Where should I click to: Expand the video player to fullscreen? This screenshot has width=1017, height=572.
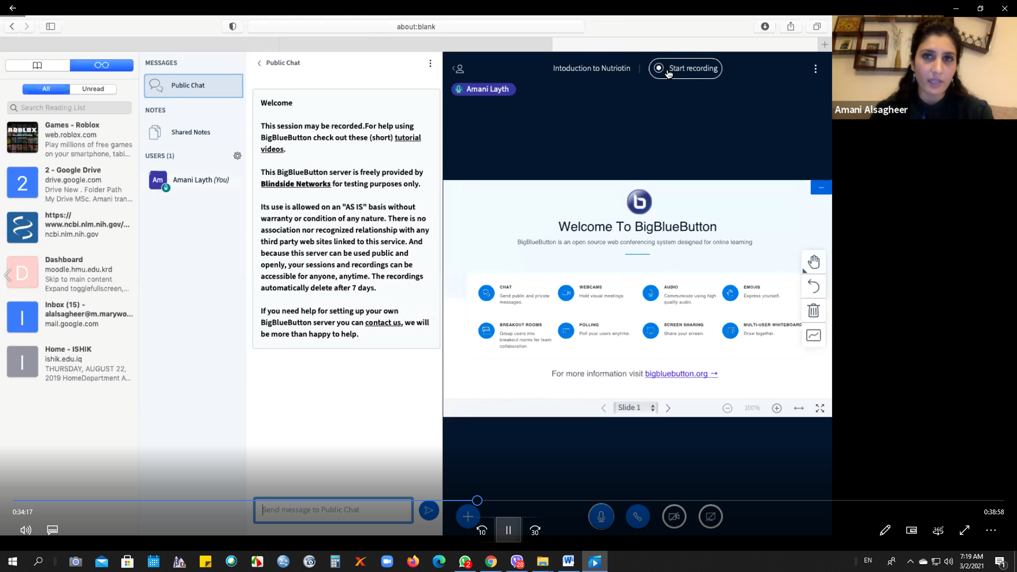(965, 530)
